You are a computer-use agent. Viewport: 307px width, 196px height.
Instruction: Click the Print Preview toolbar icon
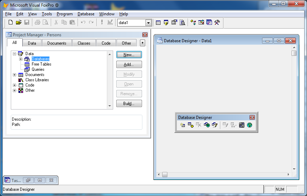click(x=45, y=22)
